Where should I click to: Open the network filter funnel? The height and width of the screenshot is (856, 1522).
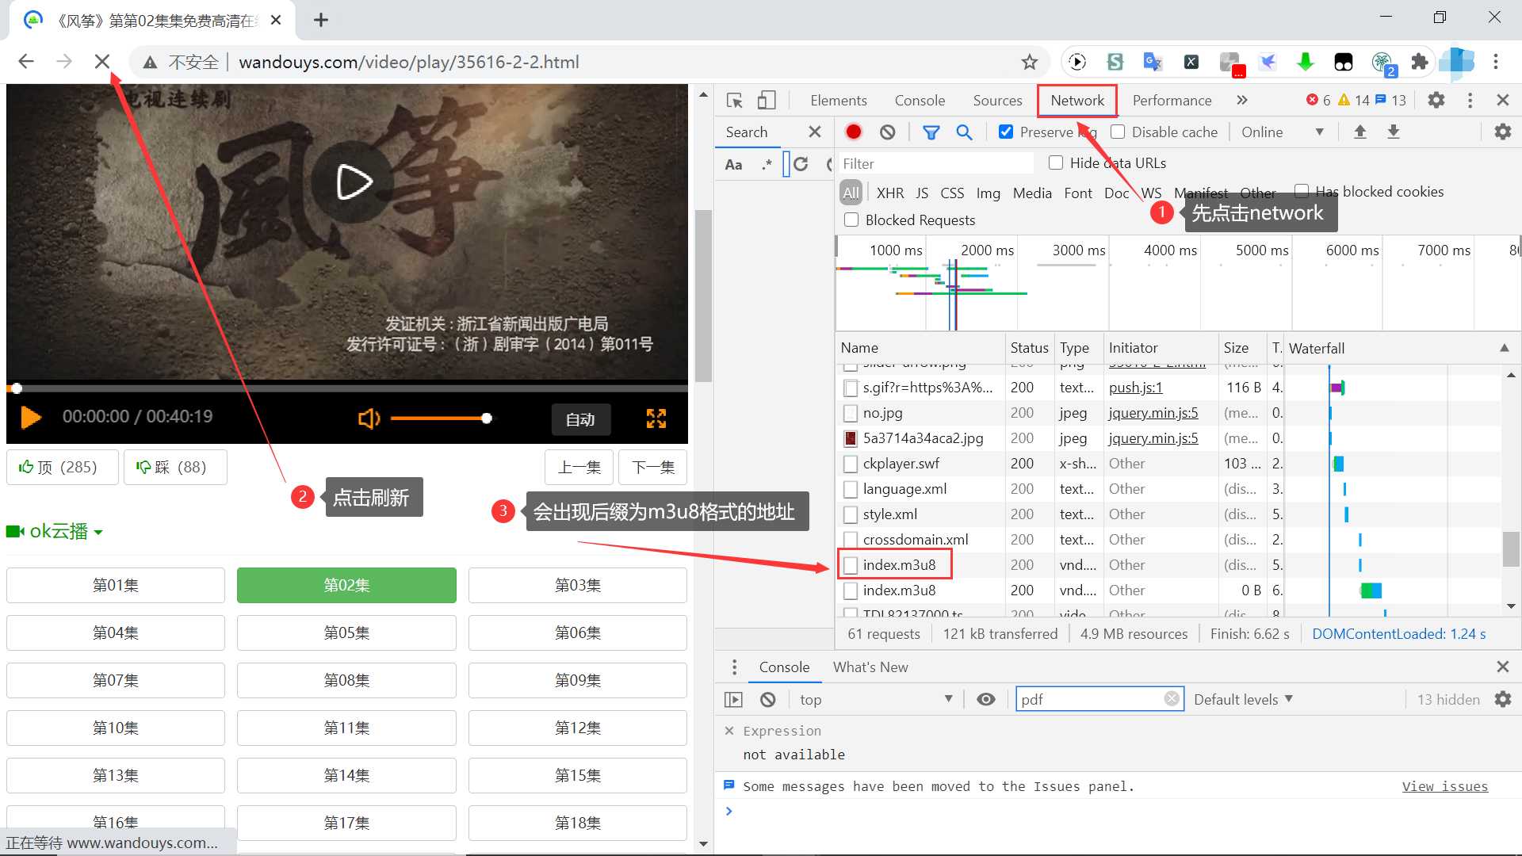931,132
